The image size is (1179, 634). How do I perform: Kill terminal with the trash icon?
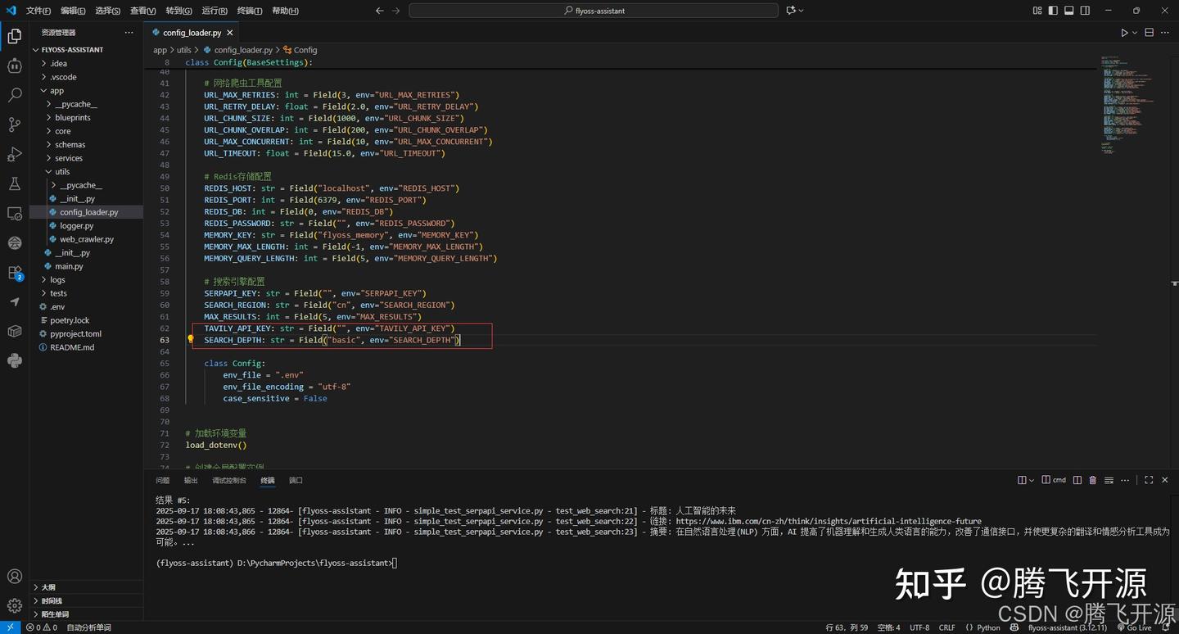coord(1092,480)
